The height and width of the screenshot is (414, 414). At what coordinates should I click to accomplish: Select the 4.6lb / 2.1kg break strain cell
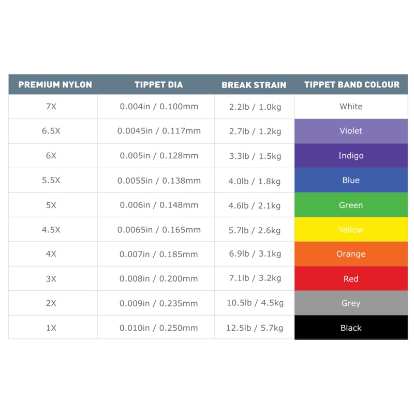point(255,205)
